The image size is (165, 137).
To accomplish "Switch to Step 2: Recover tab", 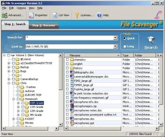I will coord(44,25).
